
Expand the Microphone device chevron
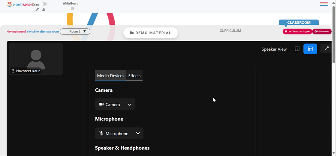click(x=138, y=133)
